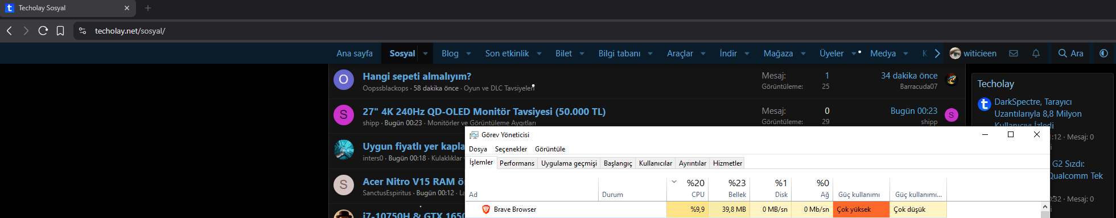
Task: Expand the Sosyal dropdown arrow
Action: [425, 54]
